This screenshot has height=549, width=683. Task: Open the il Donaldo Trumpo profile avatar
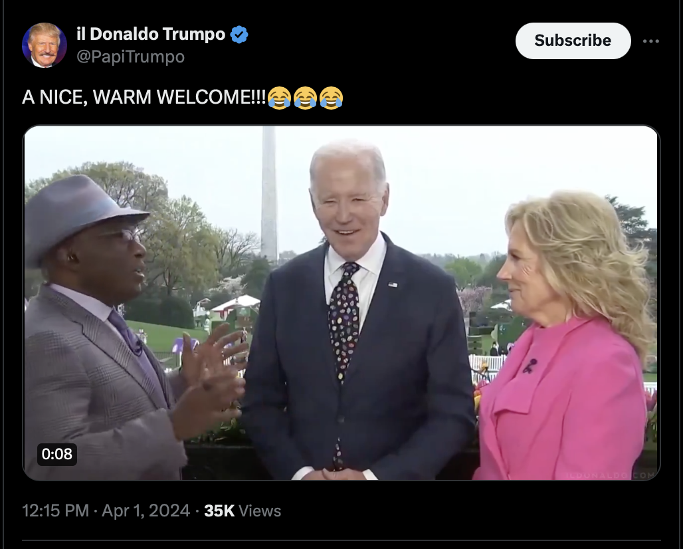(45, 45)
